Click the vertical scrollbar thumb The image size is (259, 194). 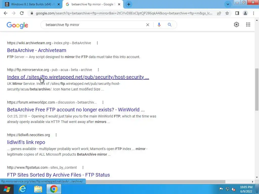pyautogui.click(x=257, y=89)
